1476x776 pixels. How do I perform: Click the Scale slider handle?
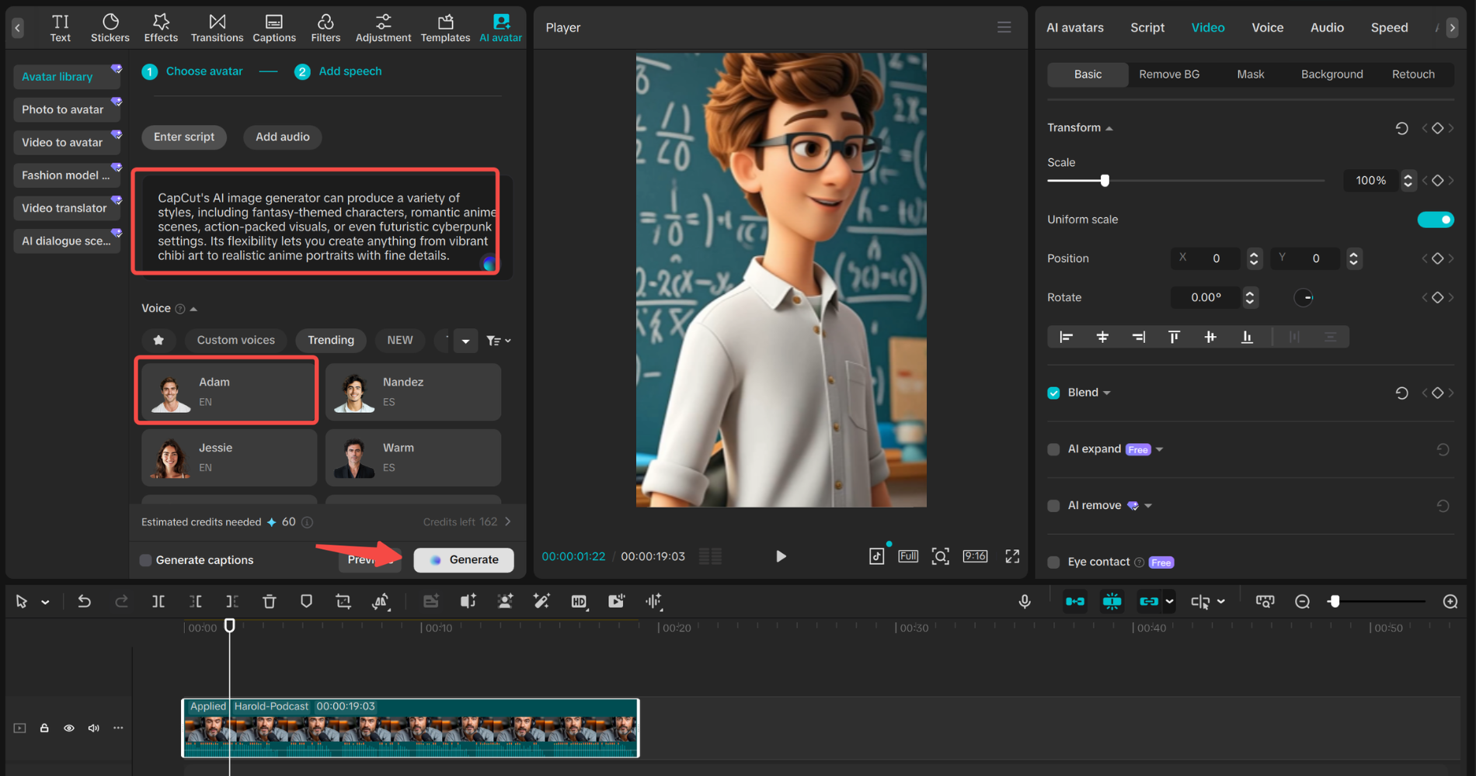point(1104,181)
